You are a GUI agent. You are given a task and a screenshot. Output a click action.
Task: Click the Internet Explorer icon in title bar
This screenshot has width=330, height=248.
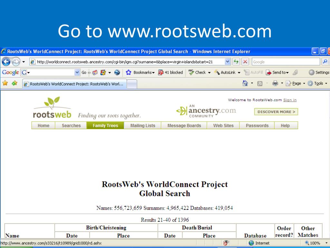[x=4, y=51]
